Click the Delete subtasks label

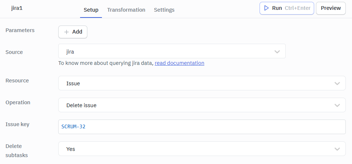[17, 151]
